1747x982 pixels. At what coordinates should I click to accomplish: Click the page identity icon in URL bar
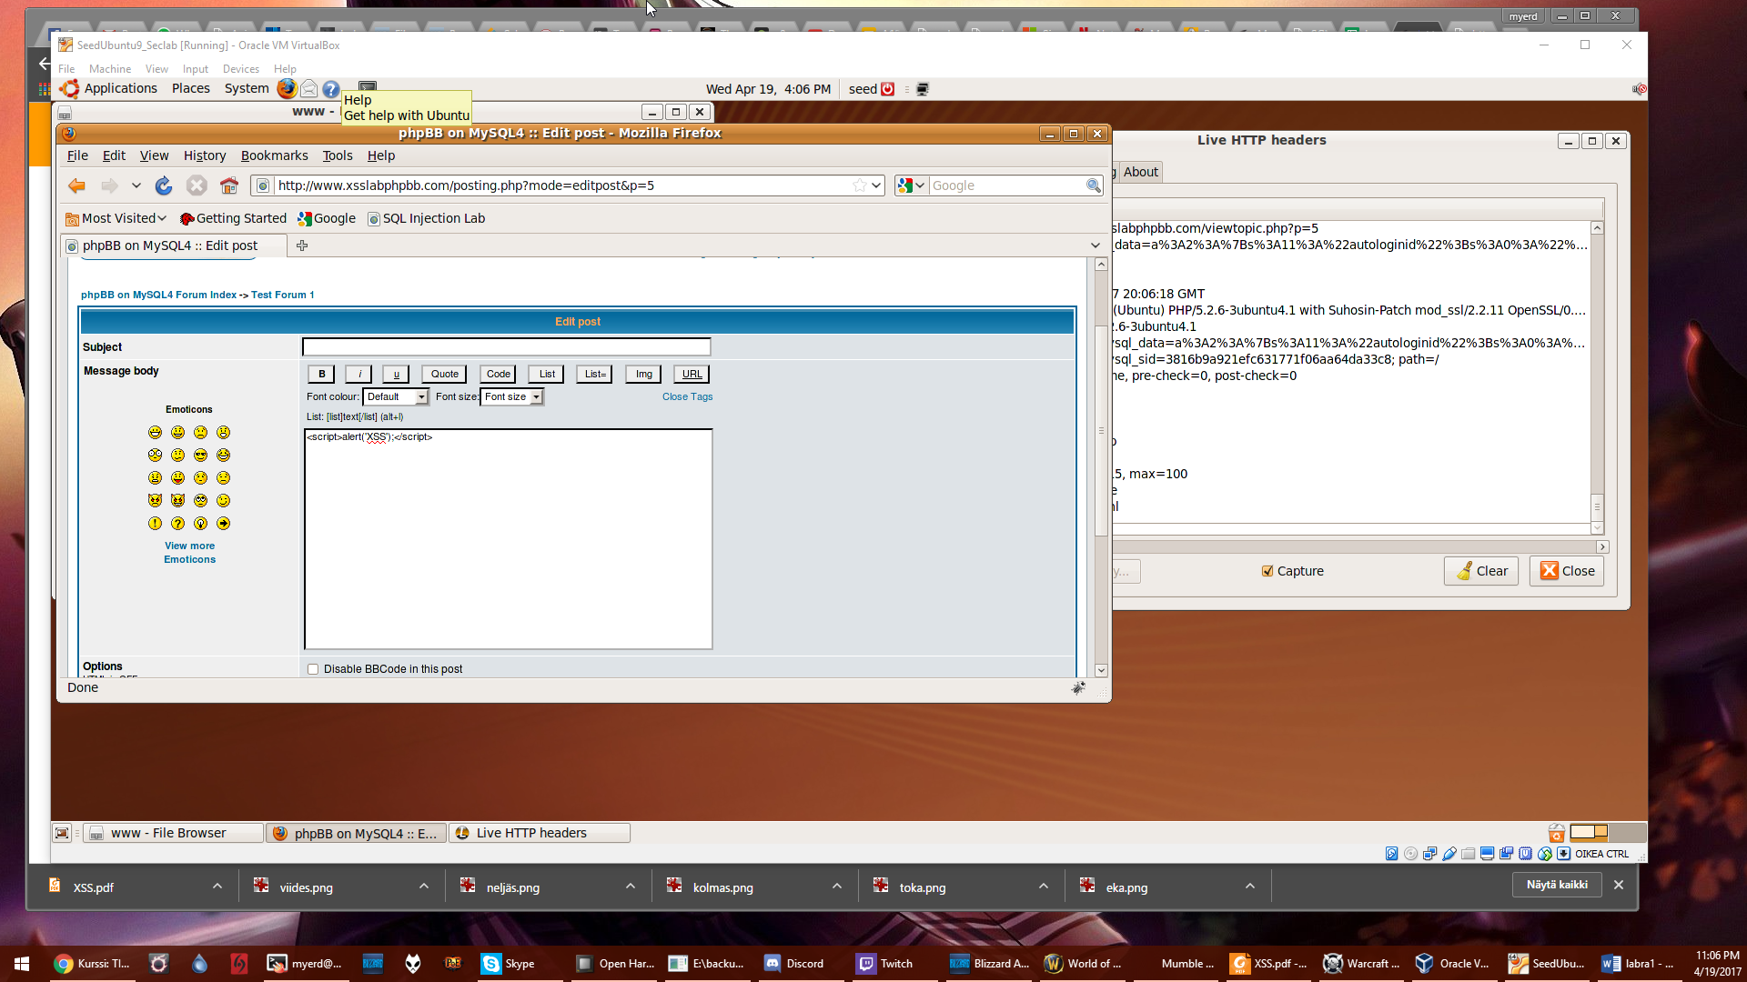pos(263,185)
